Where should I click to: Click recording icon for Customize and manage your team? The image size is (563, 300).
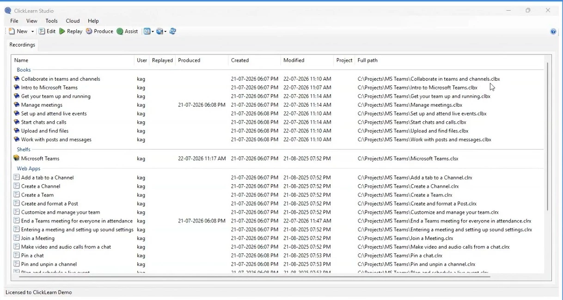click(17, 212)
